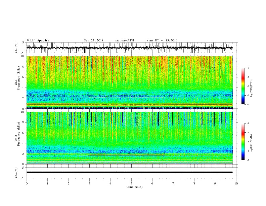This screenshot has height=206, width=266.
Task: Select the "start UT = 15:50:1" text
Action: (x=162, y=40)
